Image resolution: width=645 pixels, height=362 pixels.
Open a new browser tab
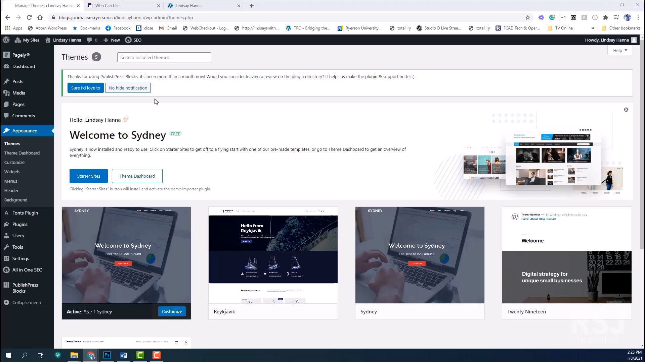[252, 6]
